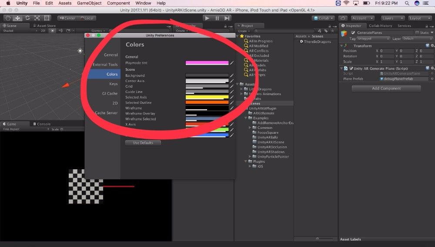Screen dimensions: 435x247
Task: Click Search by Type icon in Project
Action: 319,31
